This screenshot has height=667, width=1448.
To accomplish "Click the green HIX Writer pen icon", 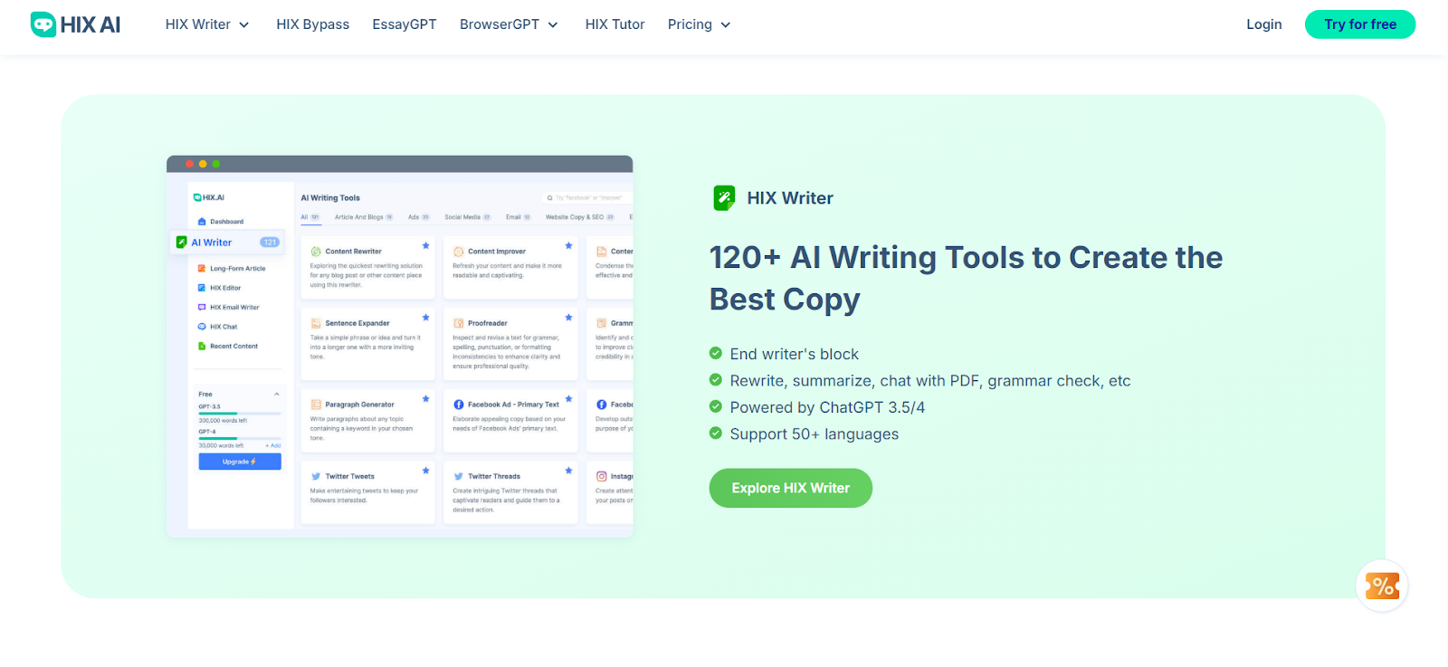I will [x=724, y=197].
